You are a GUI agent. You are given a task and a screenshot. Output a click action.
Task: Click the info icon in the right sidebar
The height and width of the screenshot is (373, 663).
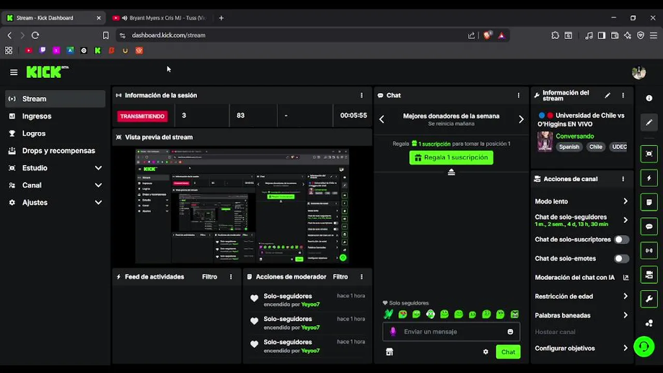point(649,98)
